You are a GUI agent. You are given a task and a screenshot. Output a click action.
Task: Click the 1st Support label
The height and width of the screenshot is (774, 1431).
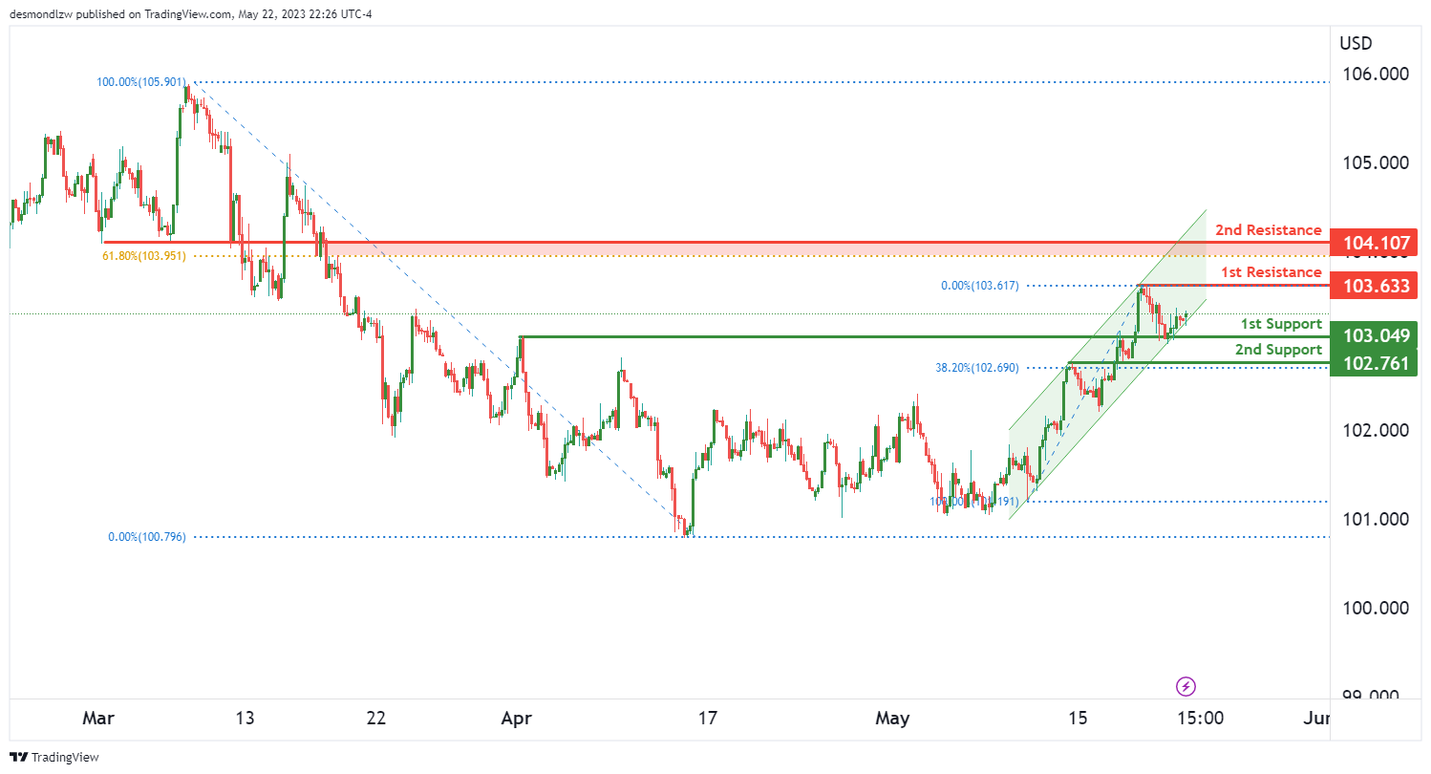tap(1281, 324)
